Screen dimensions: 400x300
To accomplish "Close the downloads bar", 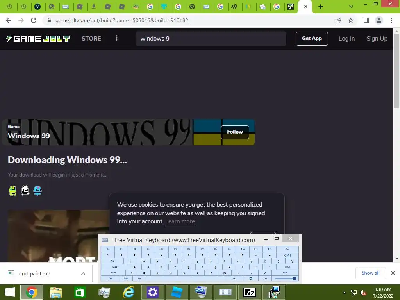I will [393, 273].
